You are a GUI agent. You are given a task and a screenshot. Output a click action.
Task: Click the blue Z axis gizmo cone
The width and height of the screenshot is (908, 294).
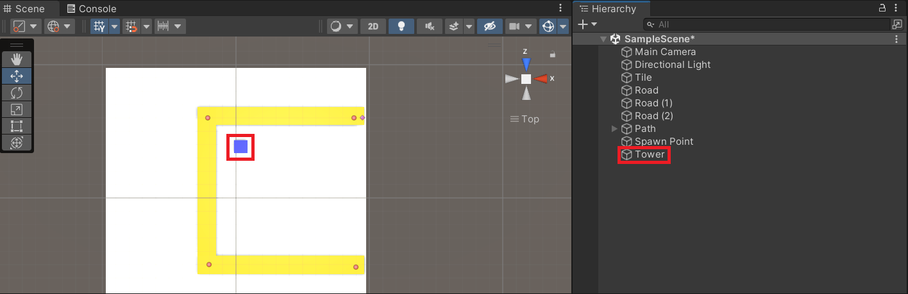click(x=526, y=64)
